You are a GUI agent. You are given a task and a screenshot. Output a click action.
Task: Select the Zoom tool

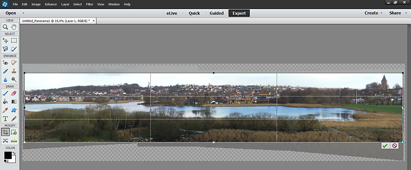point(5,27)
